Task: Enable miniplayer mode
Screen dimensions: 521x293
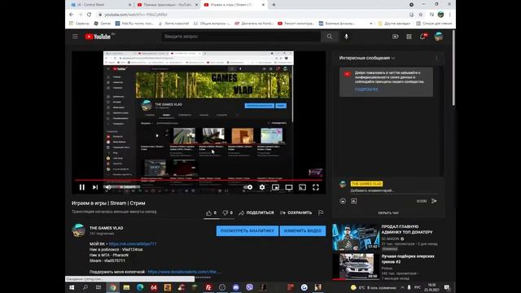Action: click(x=275, y=187)
